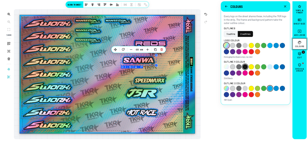Image resolution: width=308 pixels, height=141 pixels.
Task: Align selection to vertical middle
Action: [x=111, y=5]
